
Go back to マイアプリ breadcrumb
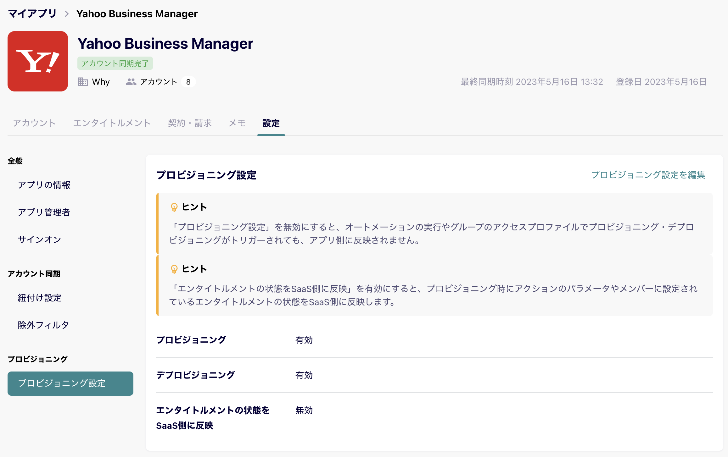coord(32,14)
